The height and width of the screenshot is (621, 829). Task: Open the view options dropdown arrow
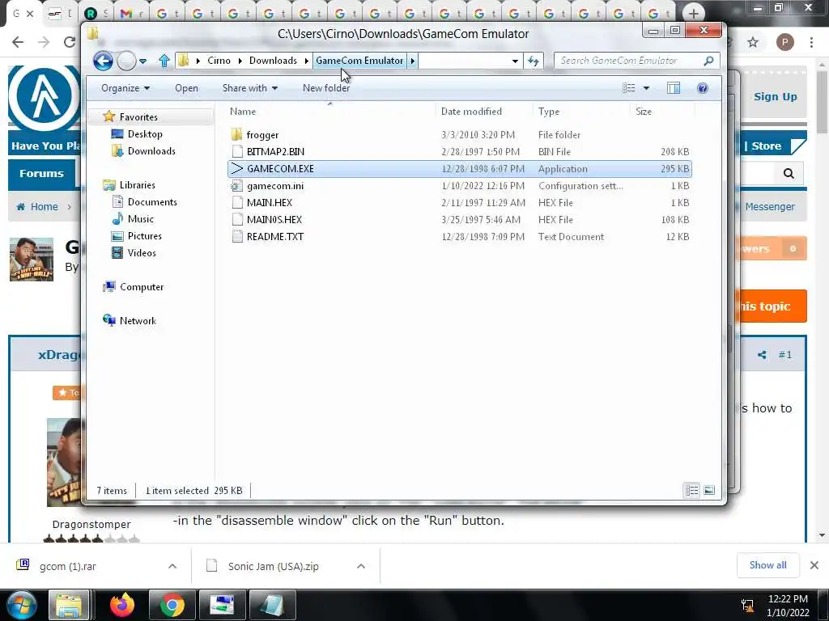pos(646,88)
